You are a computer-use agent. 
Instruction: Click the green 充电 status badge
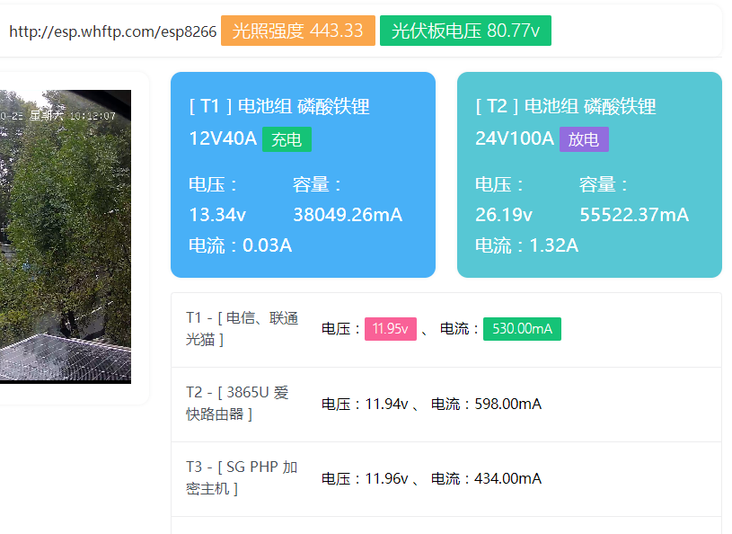(x=287, y=139)
